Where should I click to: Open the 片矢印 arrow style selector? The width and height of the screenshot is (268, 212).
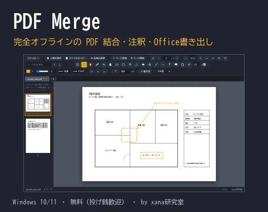(x=78, y=71)
